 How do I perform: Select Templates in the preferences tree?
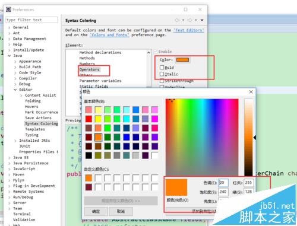[35, 129]
